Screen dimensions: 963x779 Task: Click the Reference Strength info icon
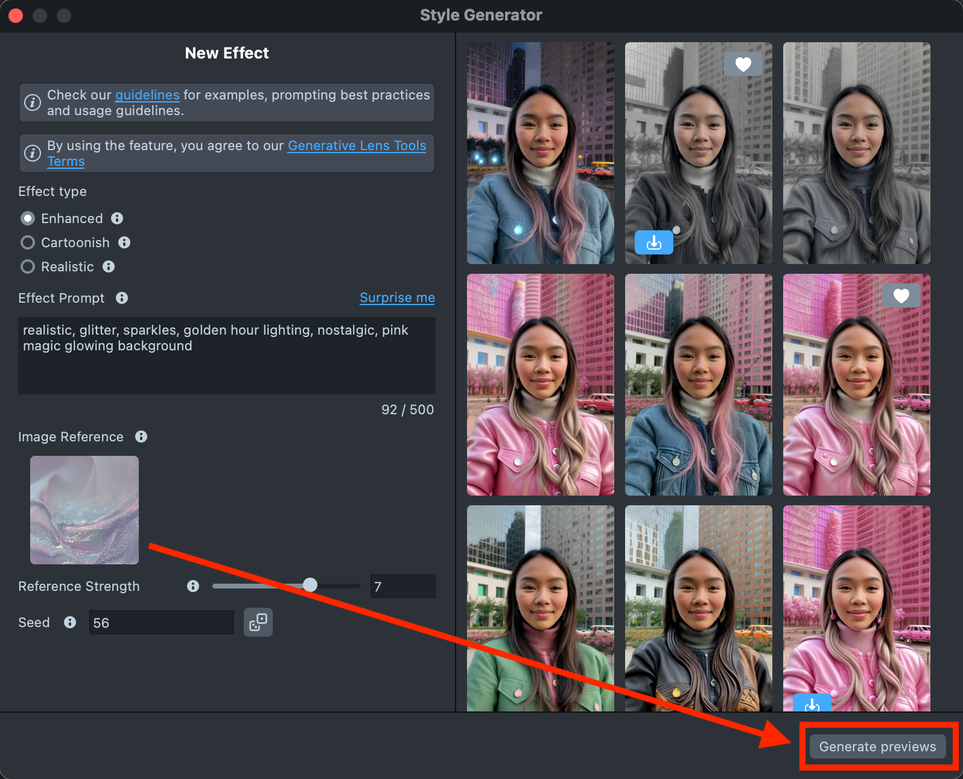click(193, 586)
